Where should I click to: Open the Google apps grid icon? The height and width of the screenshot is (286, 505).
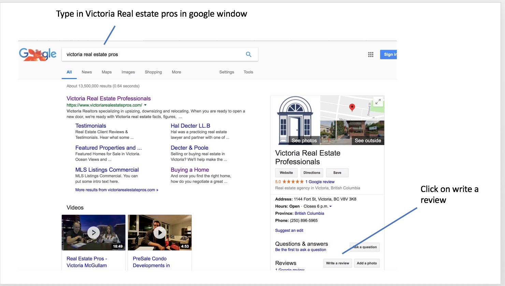[371, 54]
